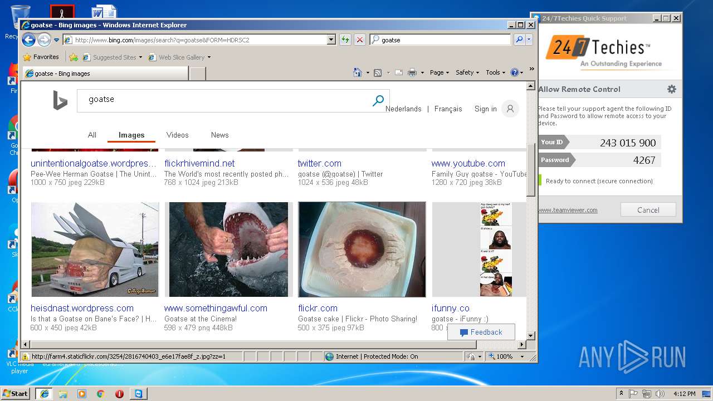This screenshot has height=401, width=713.
Task: Open www.somethingawful.com link
Action: point(216,308)
